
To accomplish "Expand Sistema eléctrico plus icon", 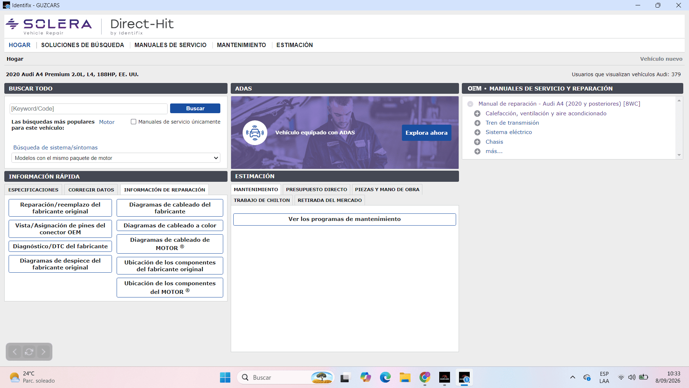I will click(x=477, y=132).
